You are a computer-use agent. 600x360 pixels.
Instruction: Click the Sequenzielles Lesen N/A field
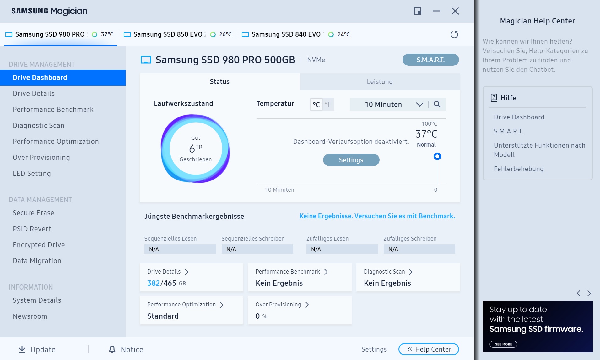[x=180, y=249]
